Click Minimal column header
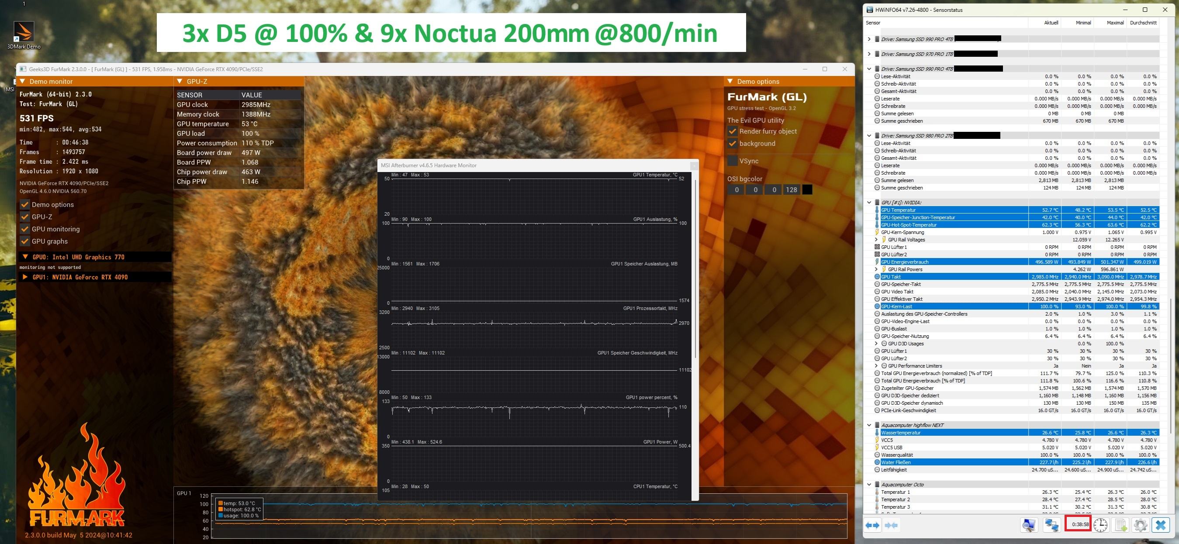The image size is (1179, 544). pos(1077,23)
